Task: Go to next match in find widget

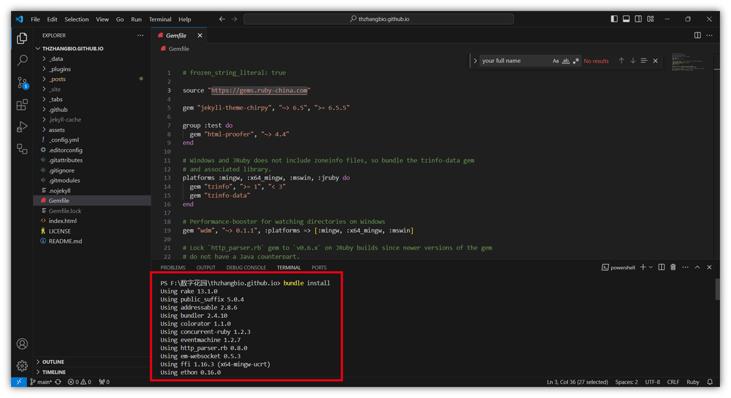Action: tap(633, 61)
